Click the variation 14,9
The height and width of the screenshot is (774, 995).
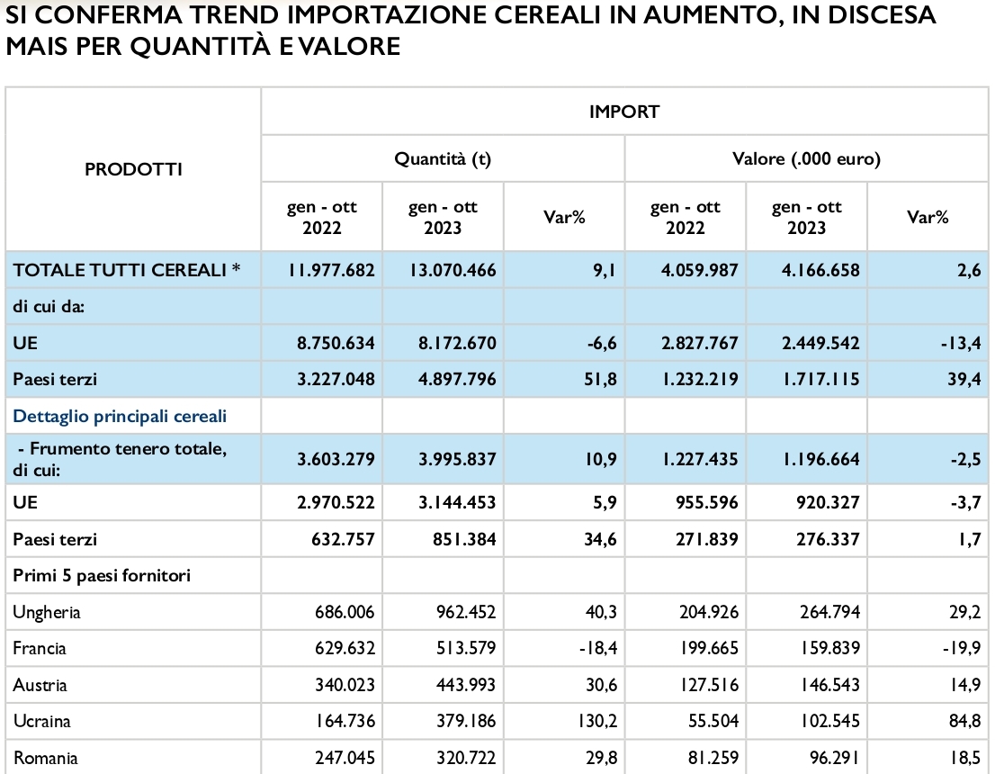(966, 686)
